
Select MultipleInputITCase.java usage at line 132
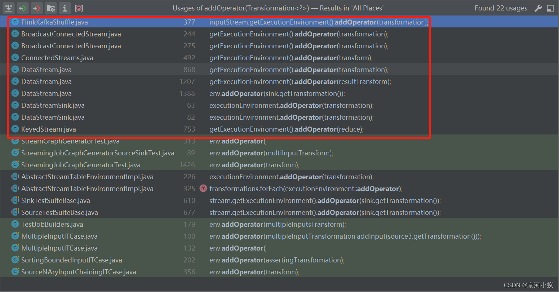point(279,248)
